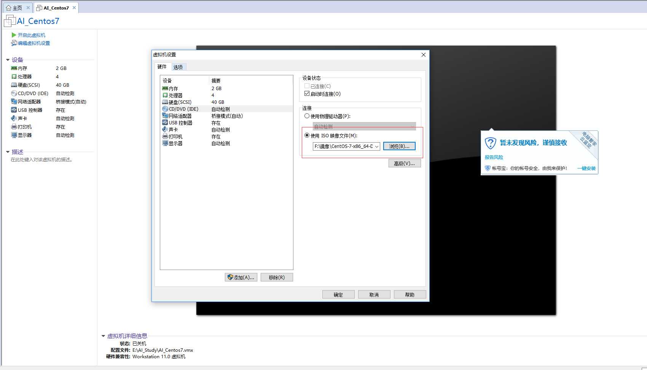Toggle the 已连接(C) checkbox
The height and width of the screenshot is (370, 647).
click(x=307, y=86)
